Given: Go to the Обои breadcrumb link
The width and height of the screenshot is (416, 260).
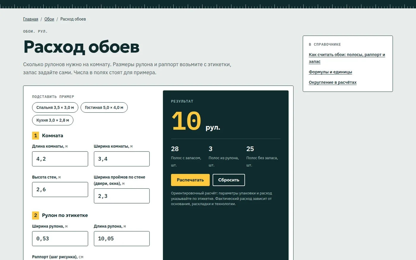Looking at the screenshot, I should [x=49, y=19].
